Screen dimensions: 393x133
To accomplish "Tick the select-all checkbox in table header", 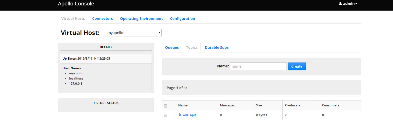I will coord(166,106).
